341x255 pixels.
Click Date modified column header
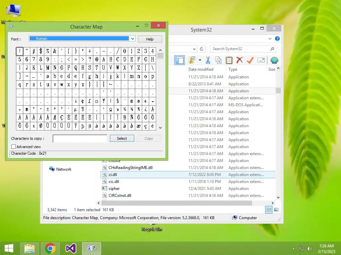point(201,69)
